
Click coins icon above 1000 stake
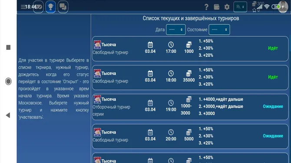[189, 45]
